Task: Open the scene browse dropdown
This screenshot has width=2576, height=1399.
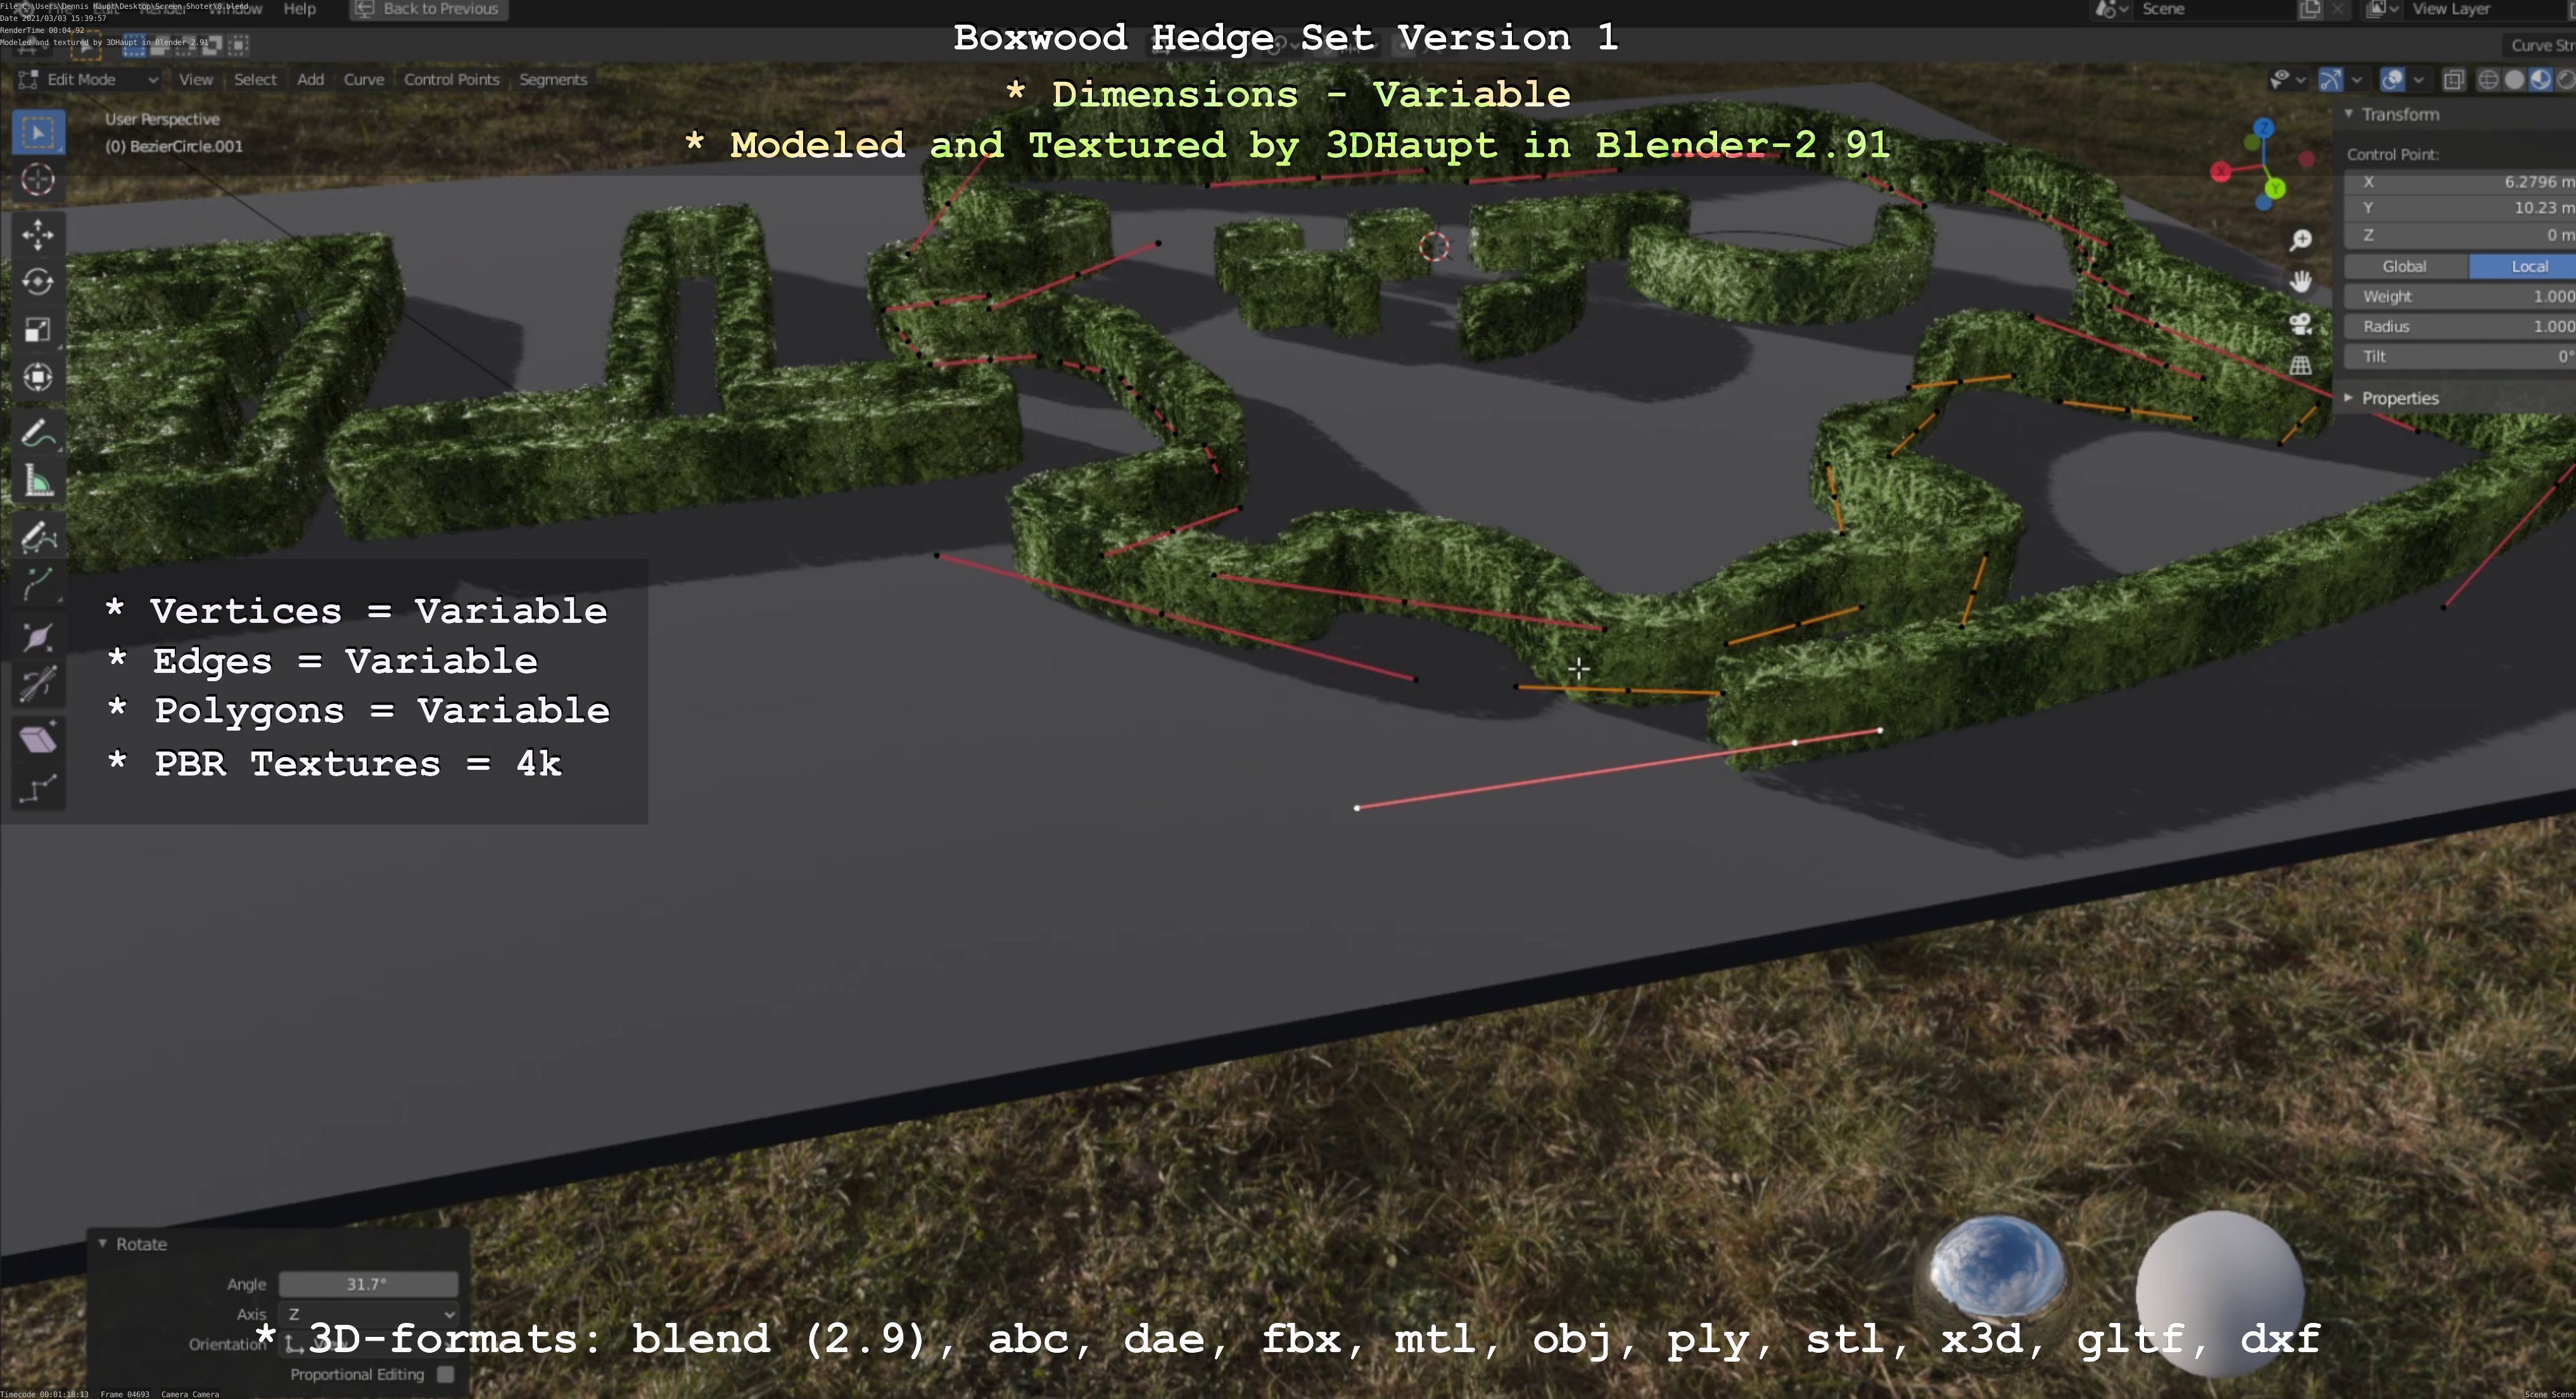Action: tap(2112, 9)
